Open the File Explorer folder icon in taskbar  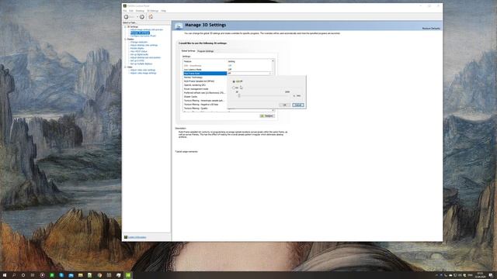(81, 275)
